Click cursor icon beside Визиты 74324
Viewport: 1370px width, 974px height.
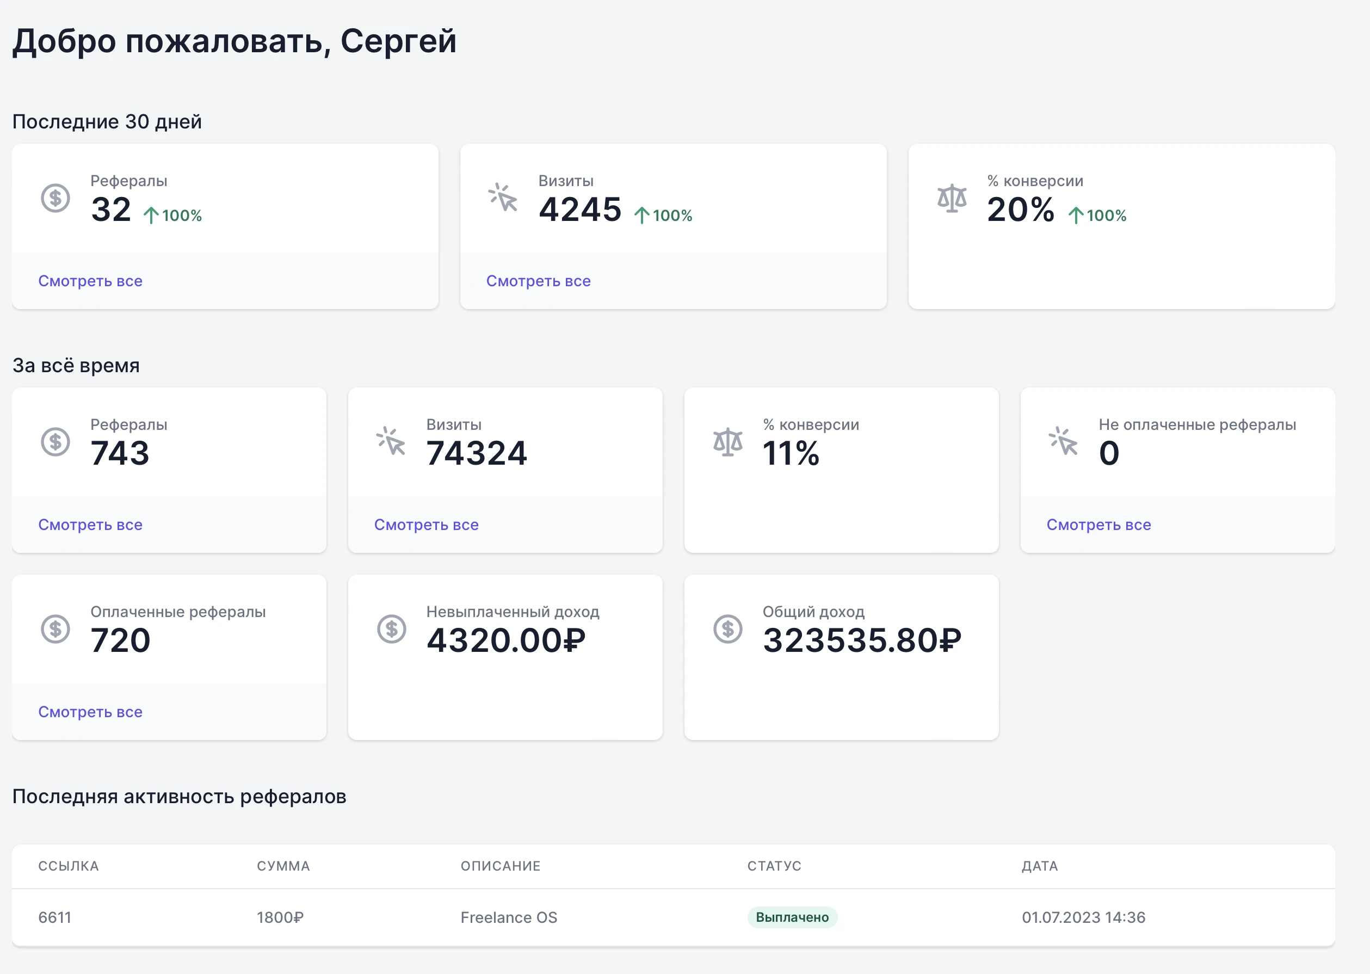tap(391, 441)
